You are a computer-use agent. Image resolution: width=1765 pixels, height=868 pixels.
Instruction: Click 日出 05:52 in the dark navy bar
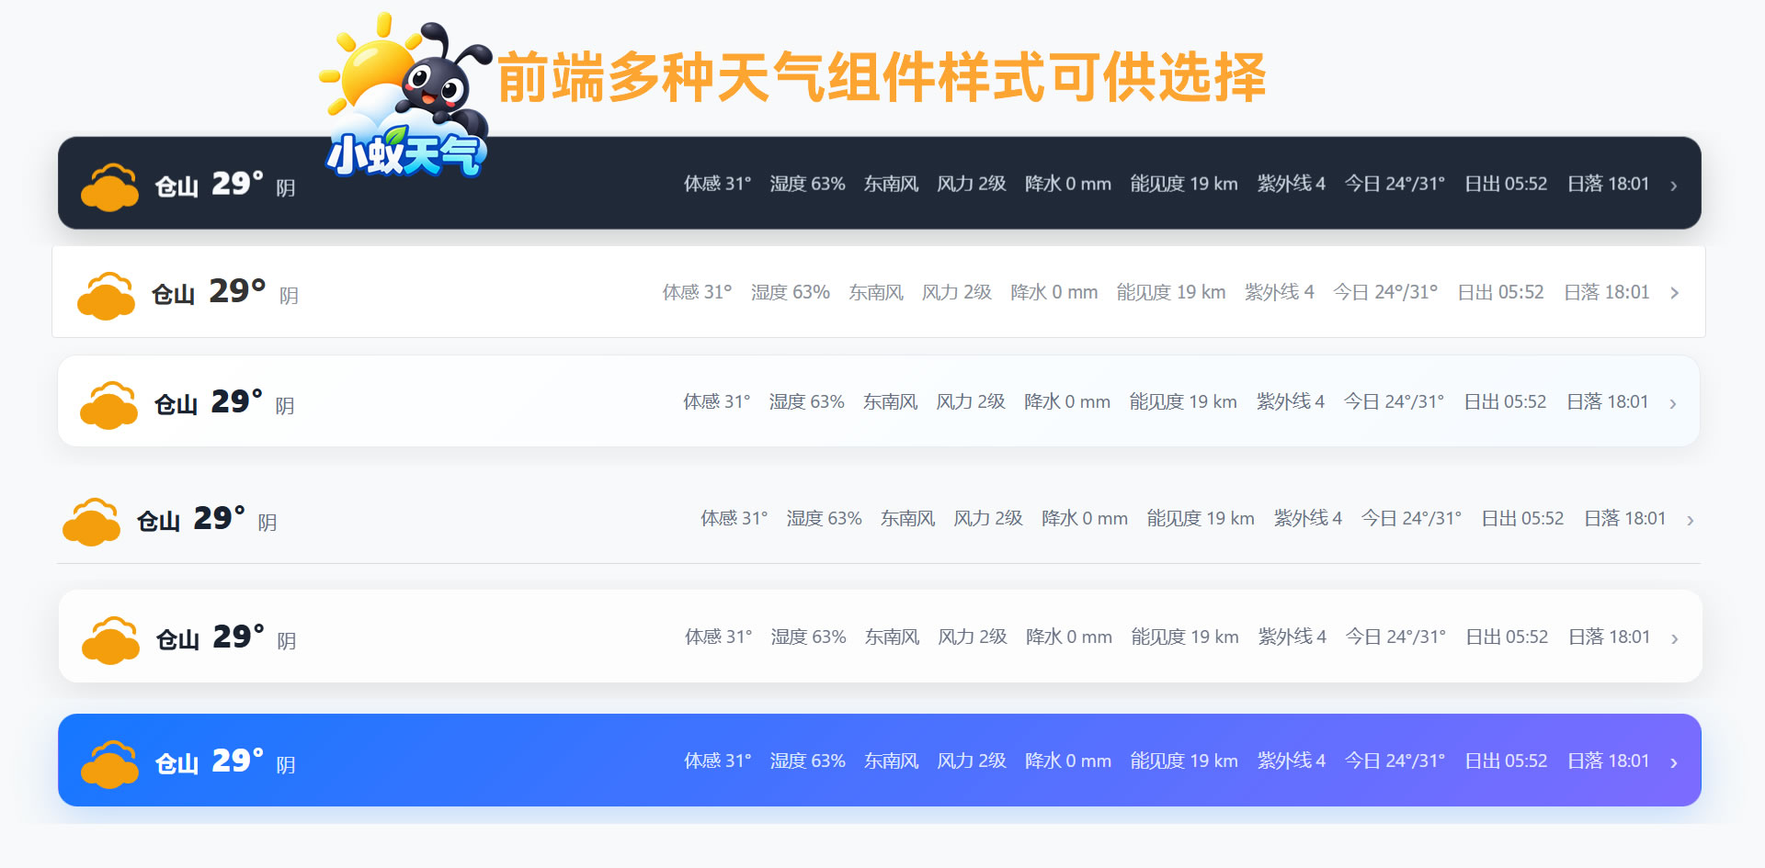pyautogui.click(x=1506, y=184)
